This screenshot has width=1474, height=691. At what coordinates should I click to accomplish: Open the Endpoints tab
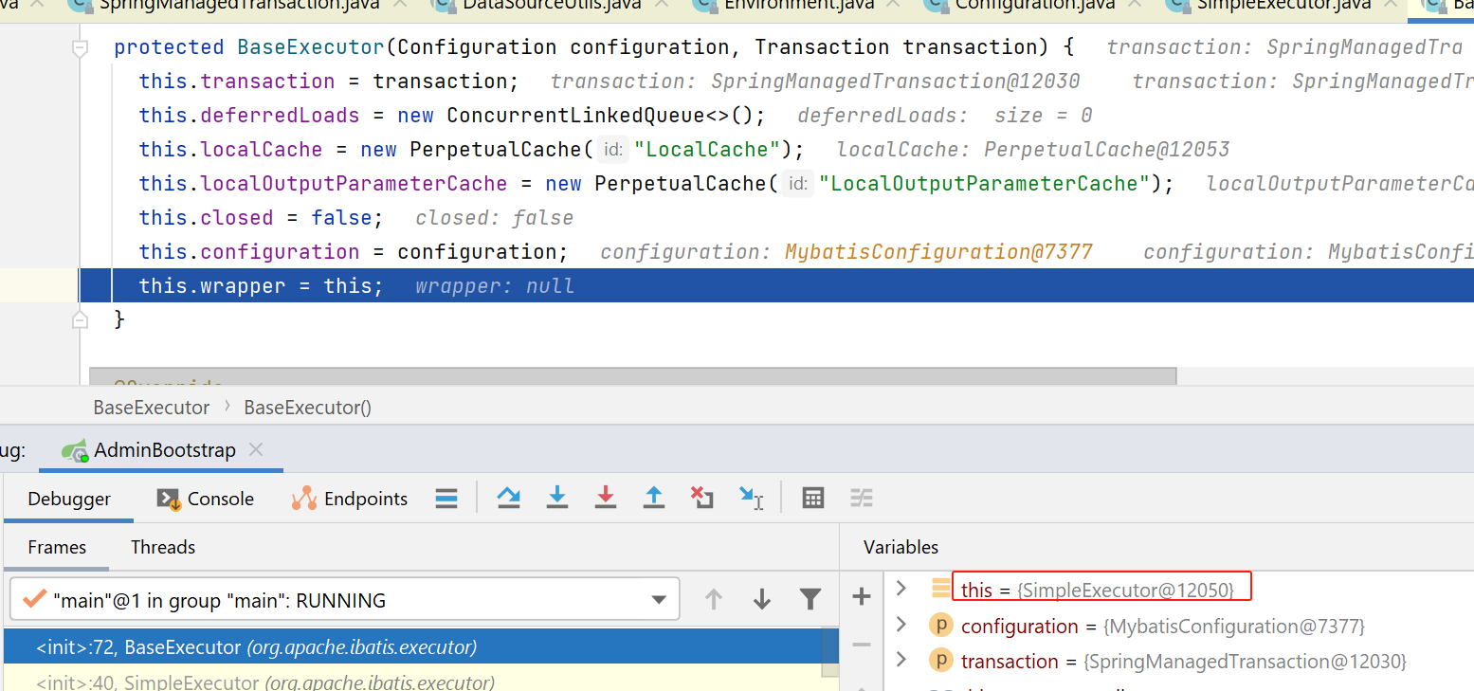click(x=350, y=499)
